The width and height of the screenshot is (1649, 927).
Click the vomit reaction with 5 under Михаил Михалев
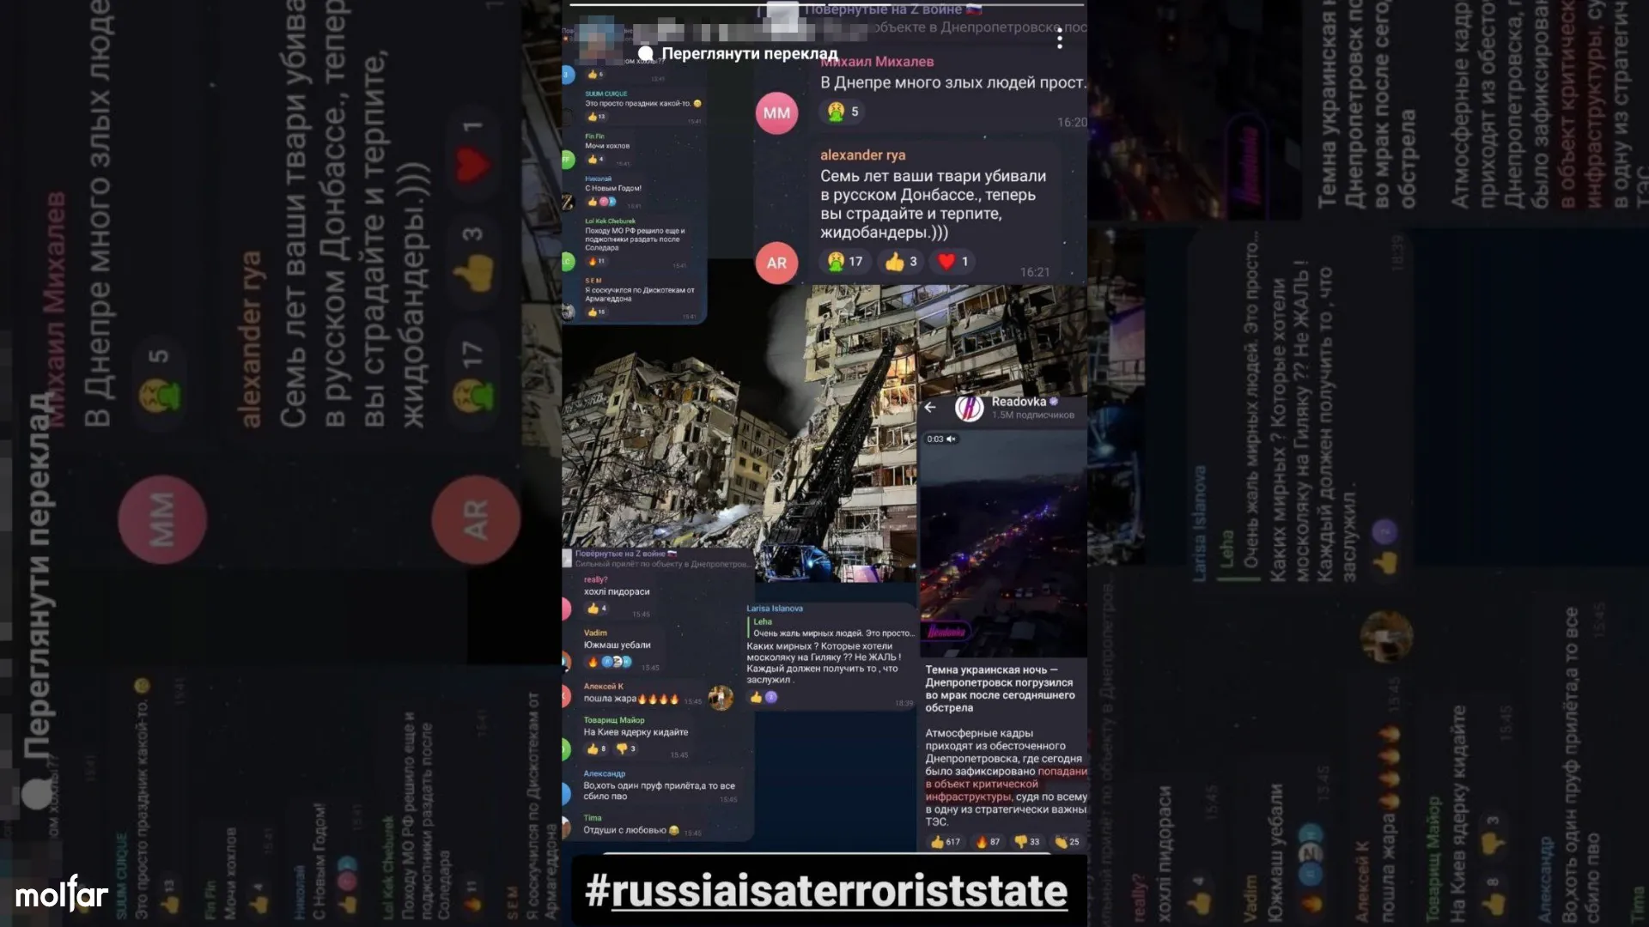tap(843, 112)
